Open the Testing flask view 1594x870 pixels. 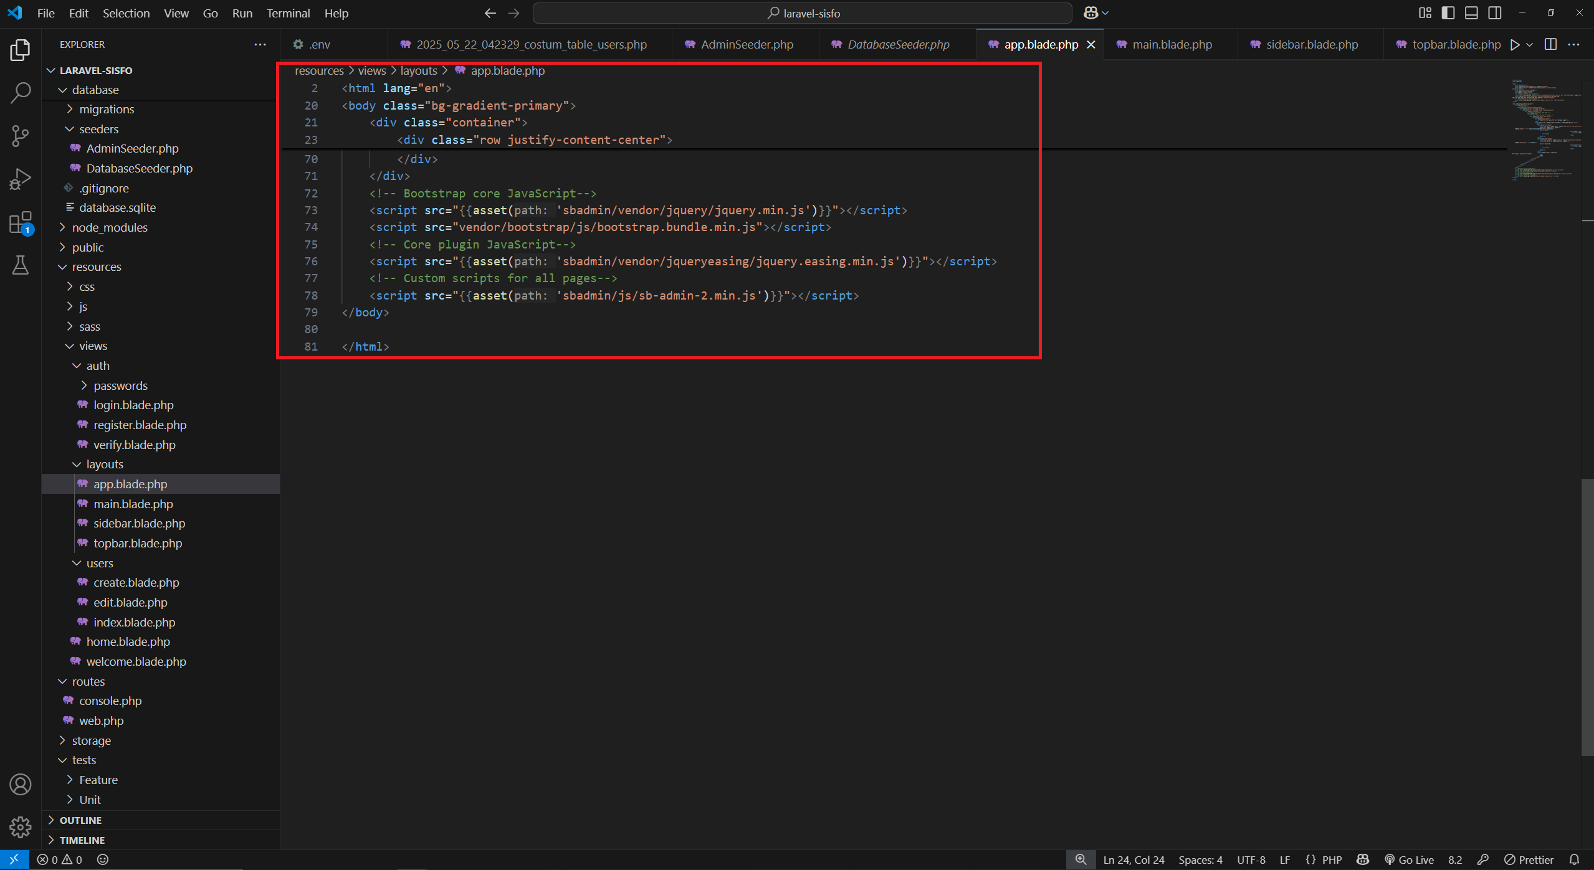click(21, 265)
